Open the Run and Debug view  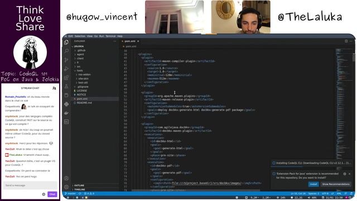pos(66,69)
